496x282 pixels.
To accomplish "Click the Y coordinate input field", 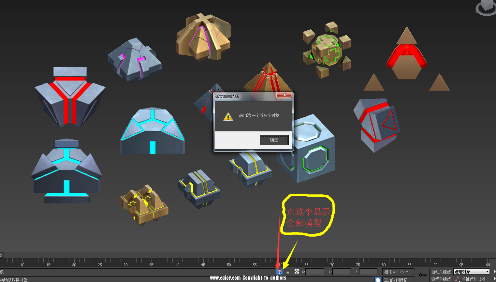I will (x=341, y=272).
